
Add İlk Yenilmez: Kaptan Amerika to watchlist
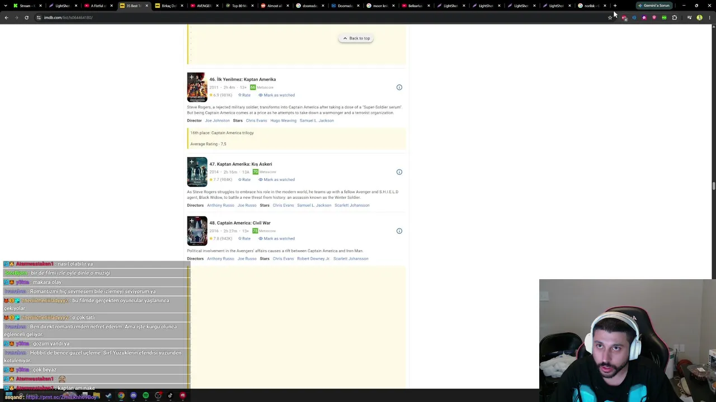pyautogui.click(x=191, y=77)
